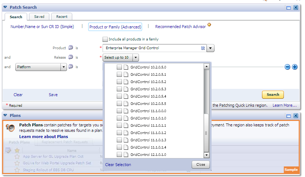
Task: Add filter row with plus icon
Action: coord(295,67)
